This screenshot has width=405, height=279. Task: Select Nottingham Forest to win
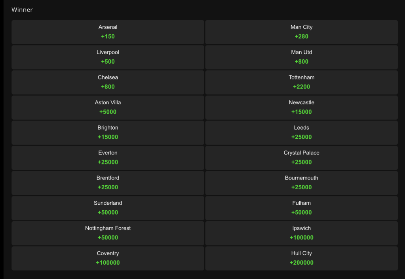tap(108, 233)
